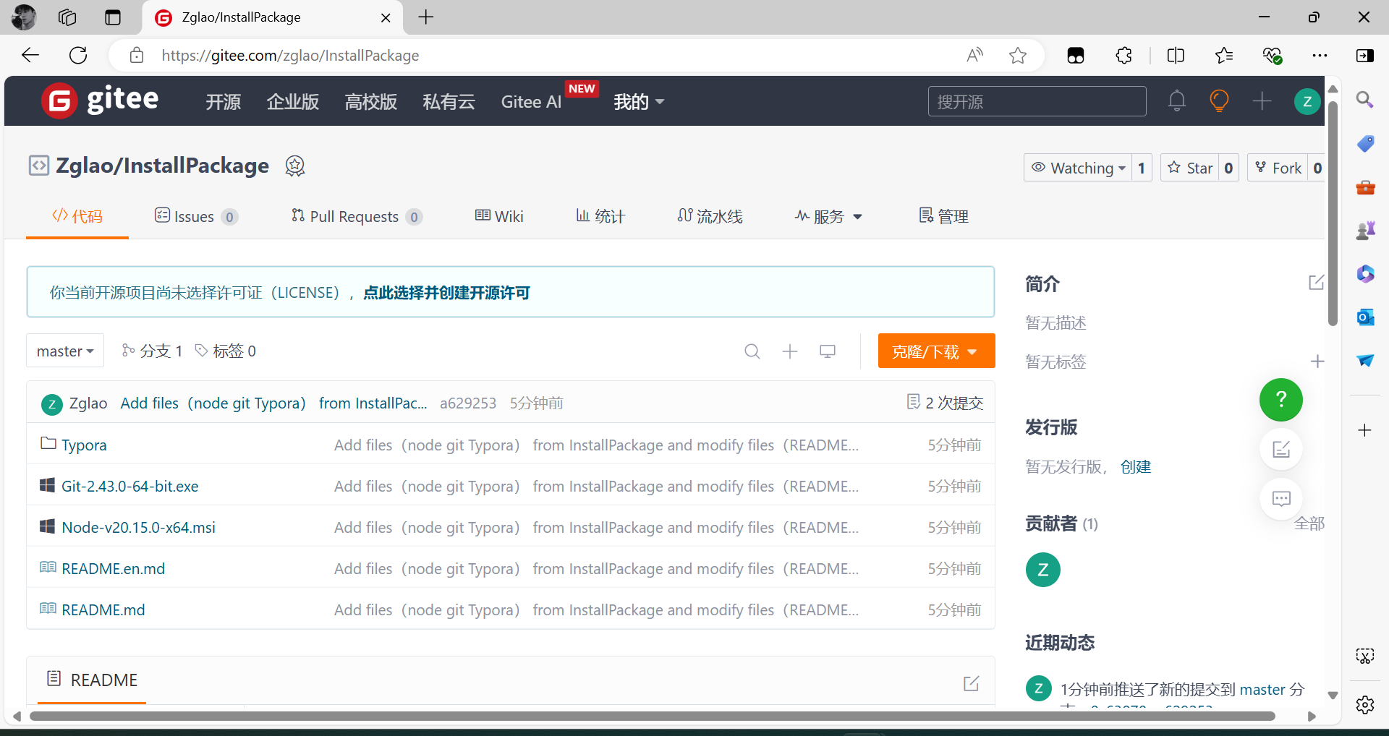Click the browser address bar URL
This screenshot has width=1389, height=736.
[290, 56]
